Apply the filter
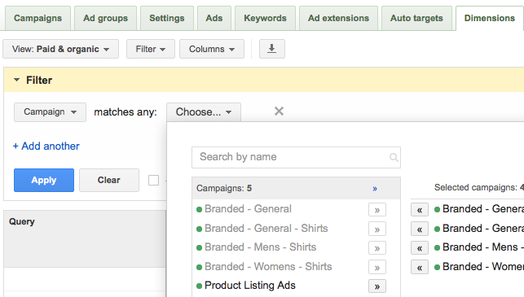Viewport: 524px width, 297px height. [44, 180]
